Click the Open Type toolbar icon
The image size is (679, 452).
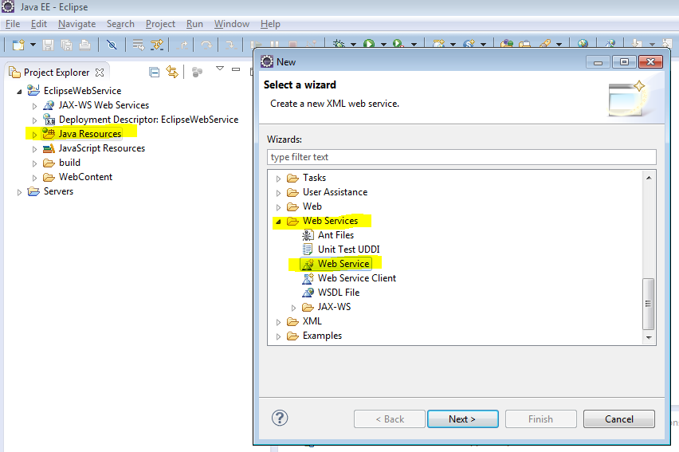[x=507, y=43]
